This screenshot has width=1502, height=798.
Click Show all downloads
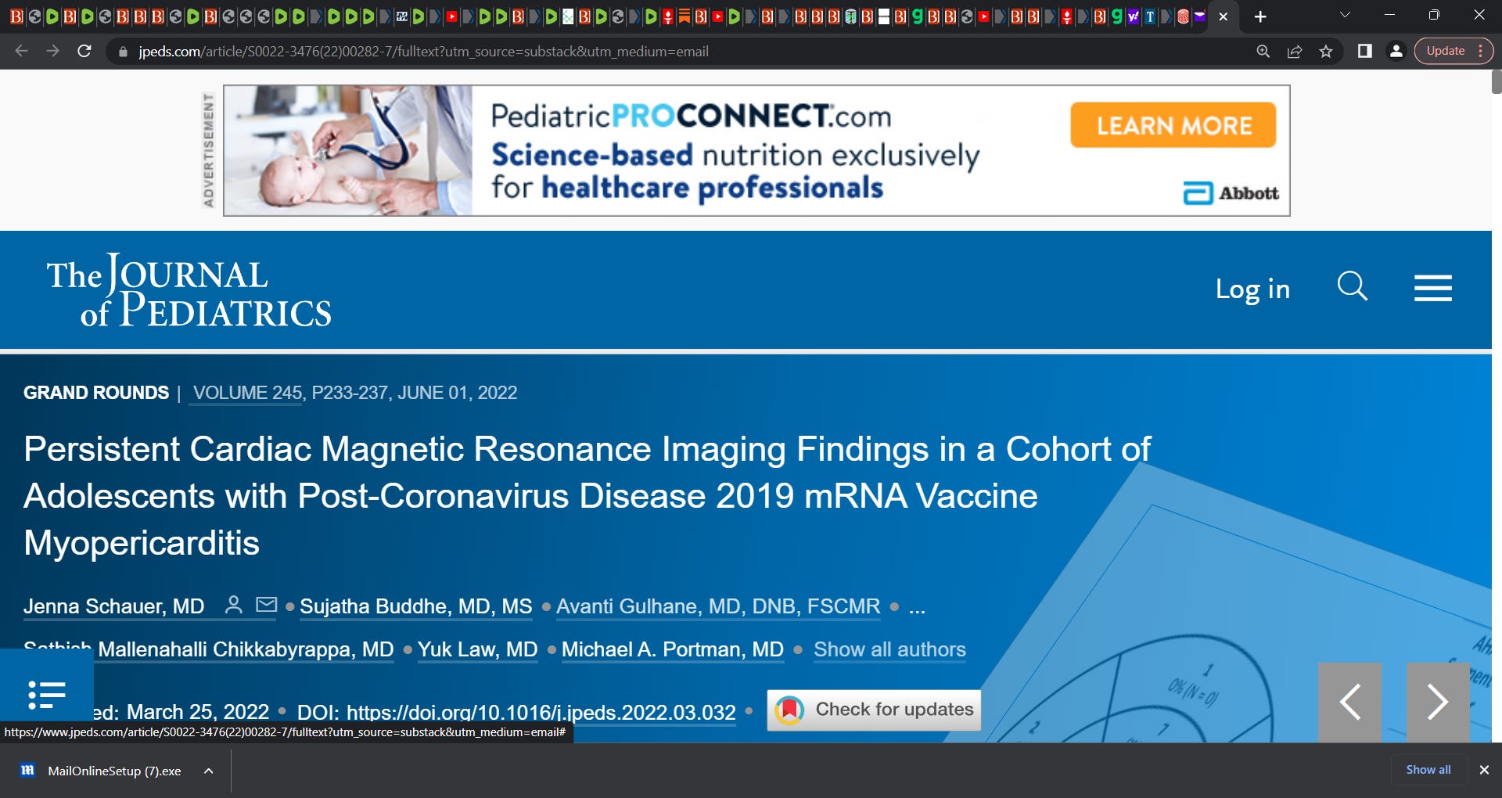[1428, 770]
